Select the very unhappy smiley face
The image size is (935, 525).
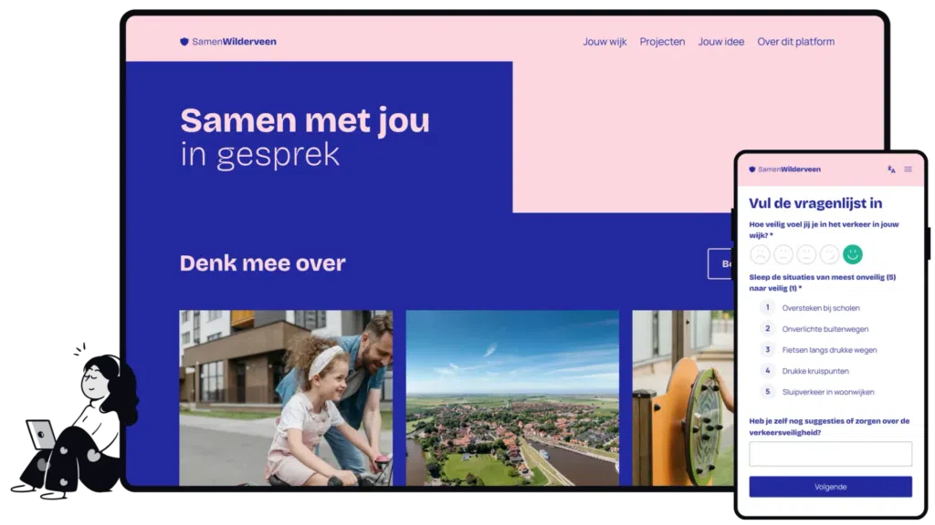coord(760,254)
